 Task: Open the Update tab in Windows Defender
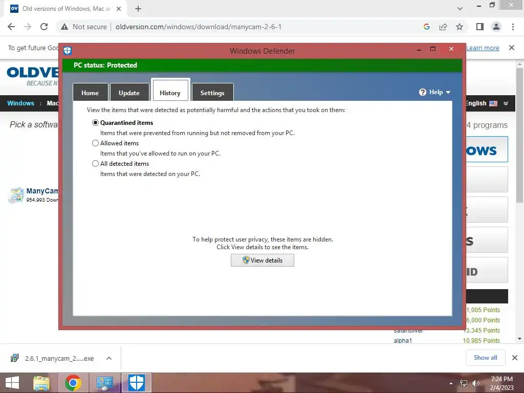click(129, 93)
